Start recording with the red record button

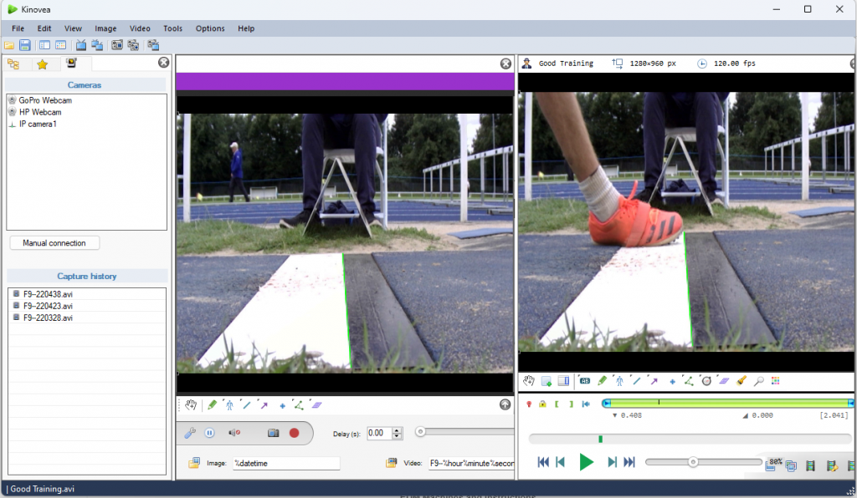coord(294,433)
